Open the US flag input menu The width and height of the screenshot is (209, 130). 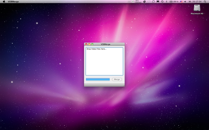click(x=181, y=2)
